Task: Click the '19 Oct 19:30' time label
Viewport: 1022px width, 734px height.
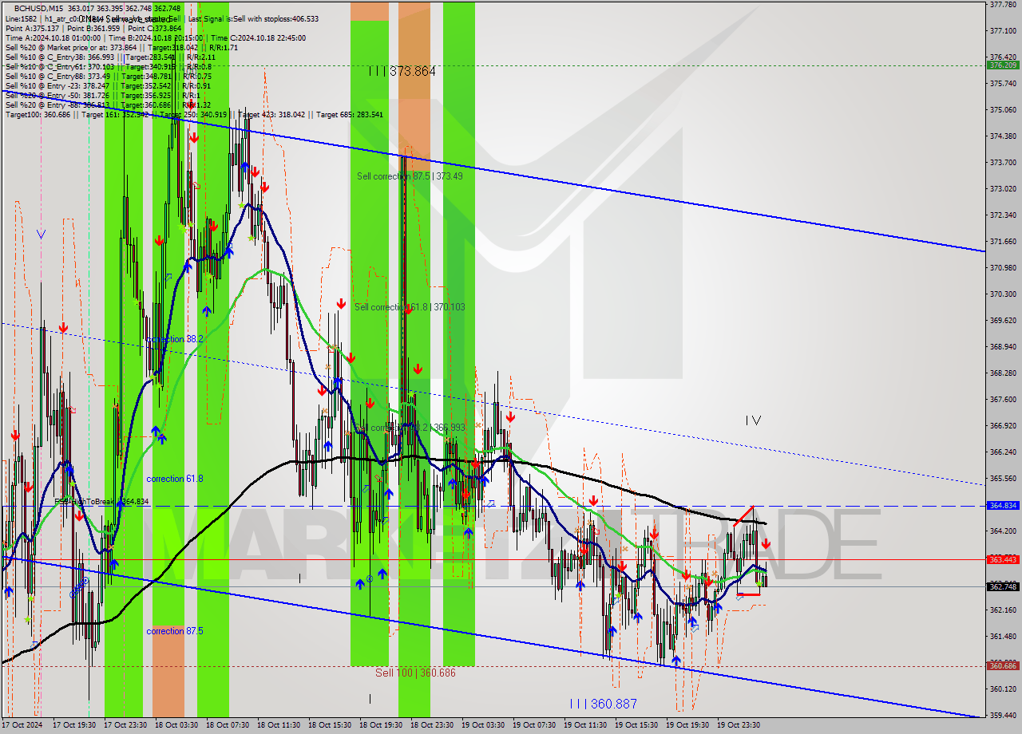Action: pyautogui.click(x=687, y=725)
